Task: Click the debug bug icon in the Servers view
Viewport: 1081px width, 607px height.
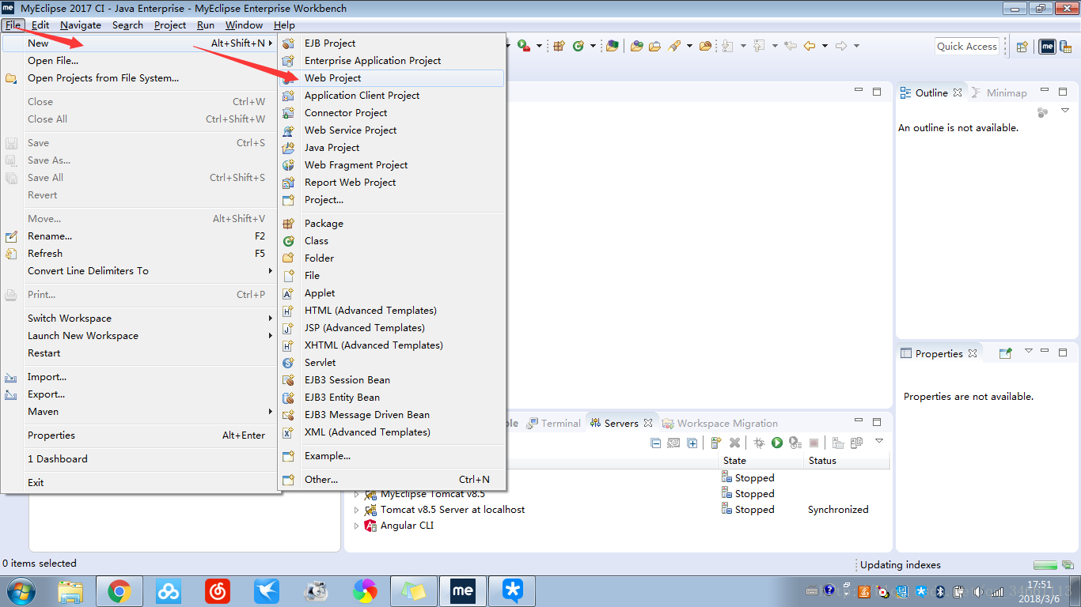Action: [759, 443]
